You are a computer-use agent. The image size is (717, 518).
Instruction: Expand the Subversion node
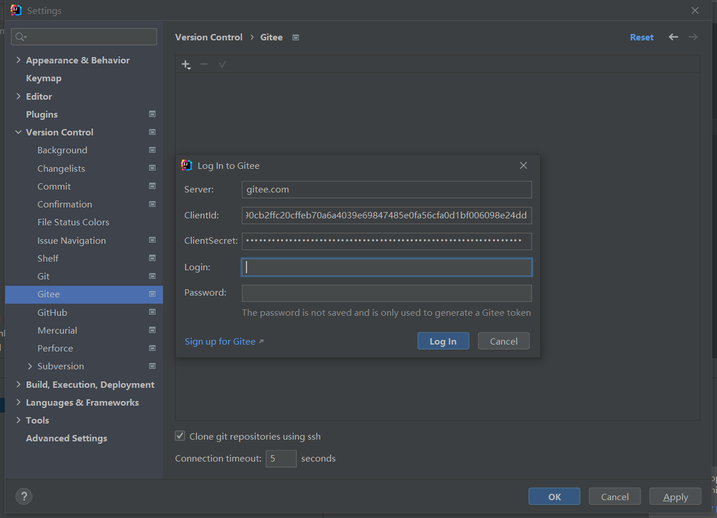click(x=30, y=366)
